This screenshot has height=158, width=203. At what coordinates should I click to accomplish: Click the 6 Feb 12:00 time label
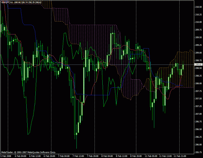[x=35, y=156]
